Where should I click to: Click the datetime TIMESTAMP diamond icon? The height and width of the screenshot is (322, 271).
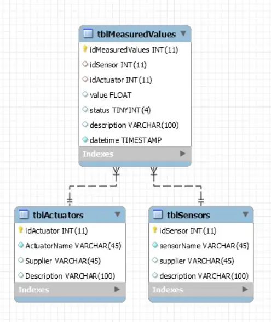[85, 139]
